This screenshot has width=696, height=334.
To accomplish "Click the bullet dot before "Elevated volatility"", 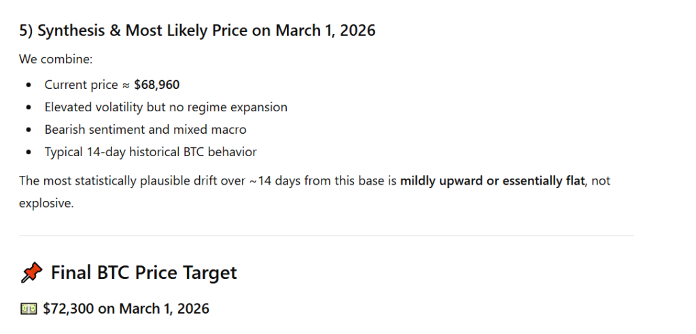I will (x=29, y=108).
